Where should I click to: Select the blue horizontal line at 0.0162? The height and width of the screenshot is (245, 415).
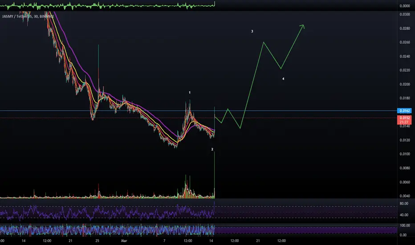[x=199, y=111]
